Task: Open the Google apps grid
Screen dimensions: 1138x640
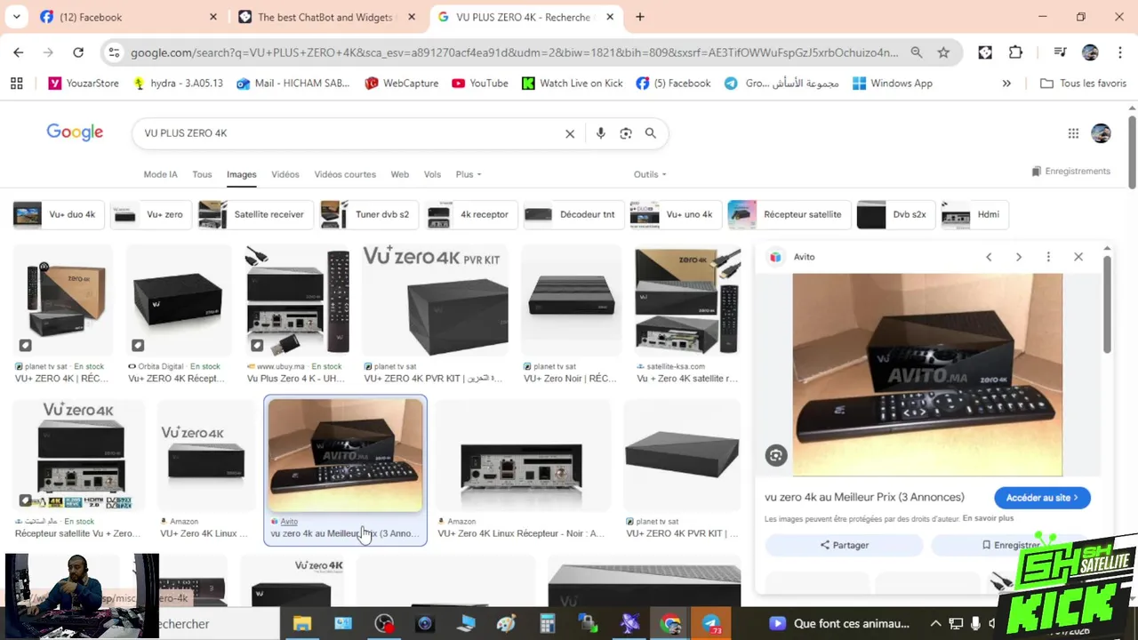Action: point(1073,133)
